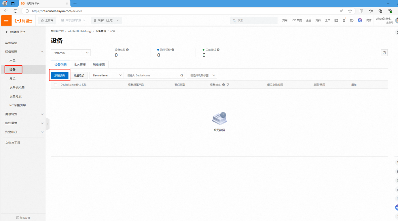Open the DeviceName search type dropdown
This screenshot has height=221, width=398.
[107, 75]
